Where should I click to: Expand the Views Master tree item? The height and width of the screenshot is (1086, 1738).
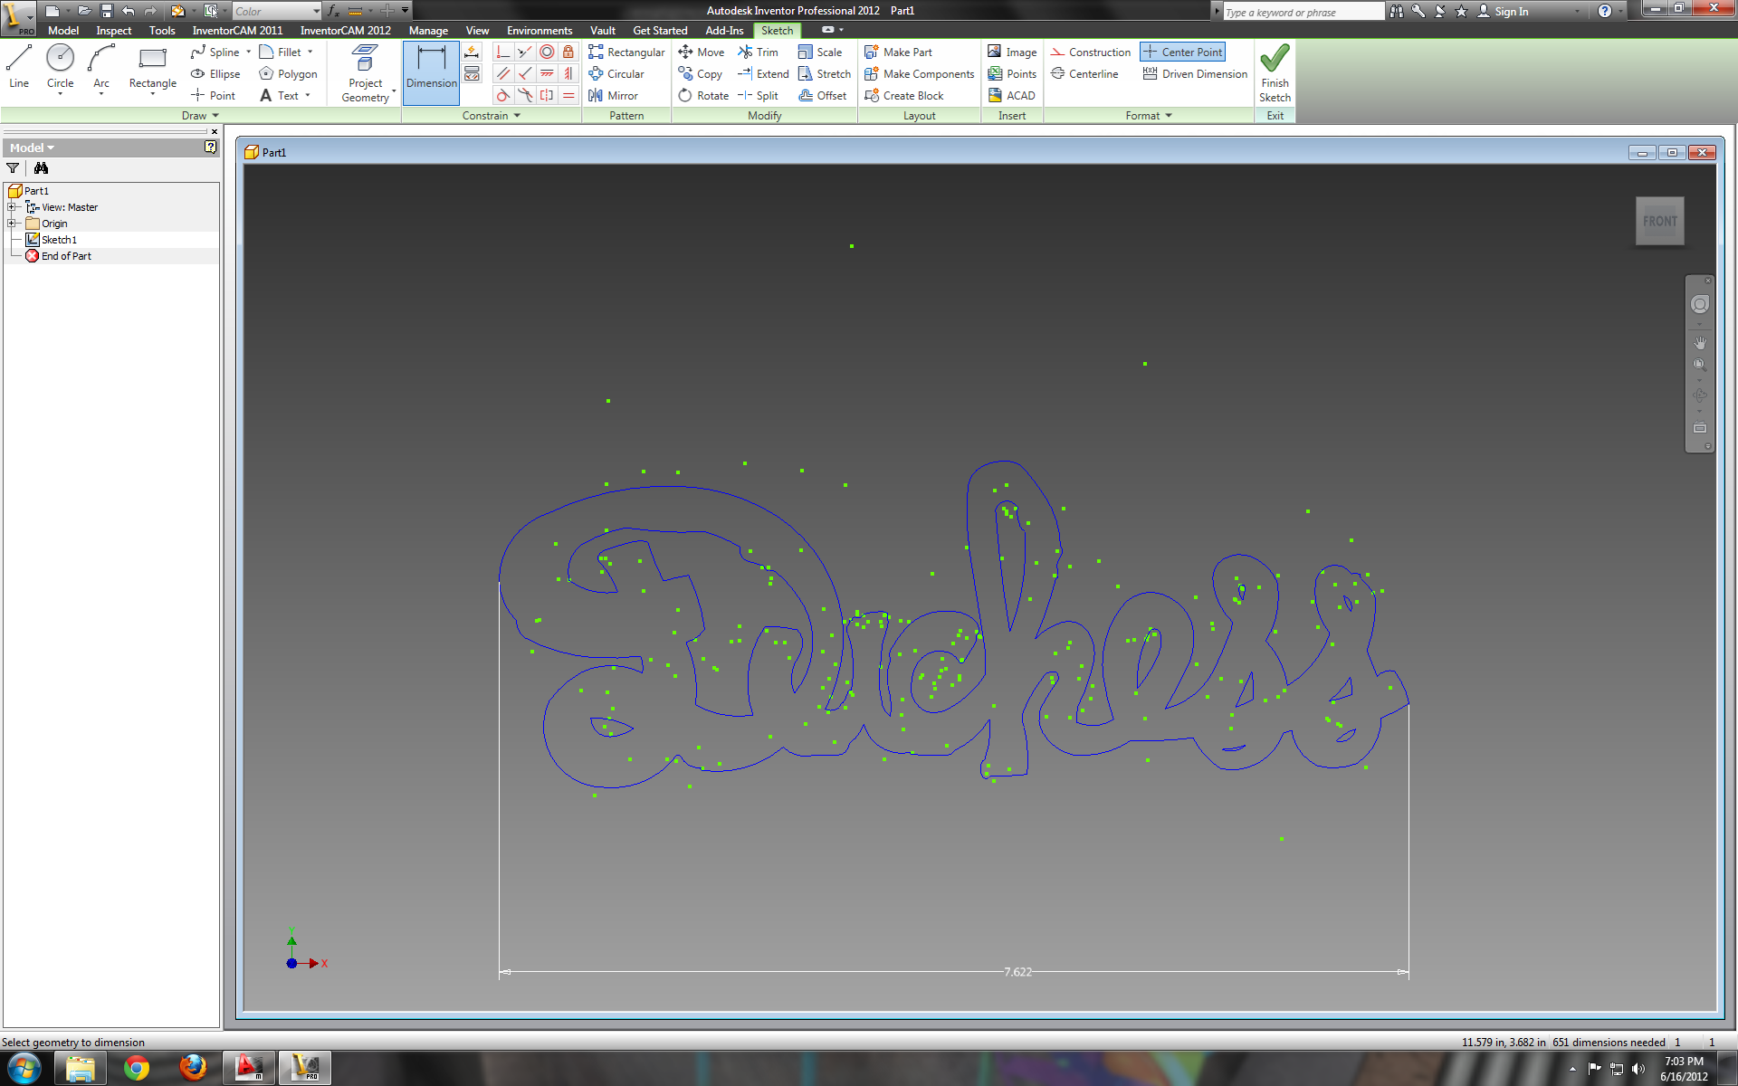10,206
